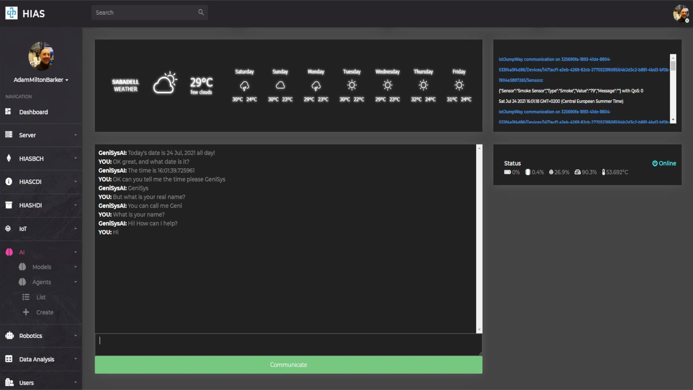Toggle the Robotics navigation section

coord(41,336)
